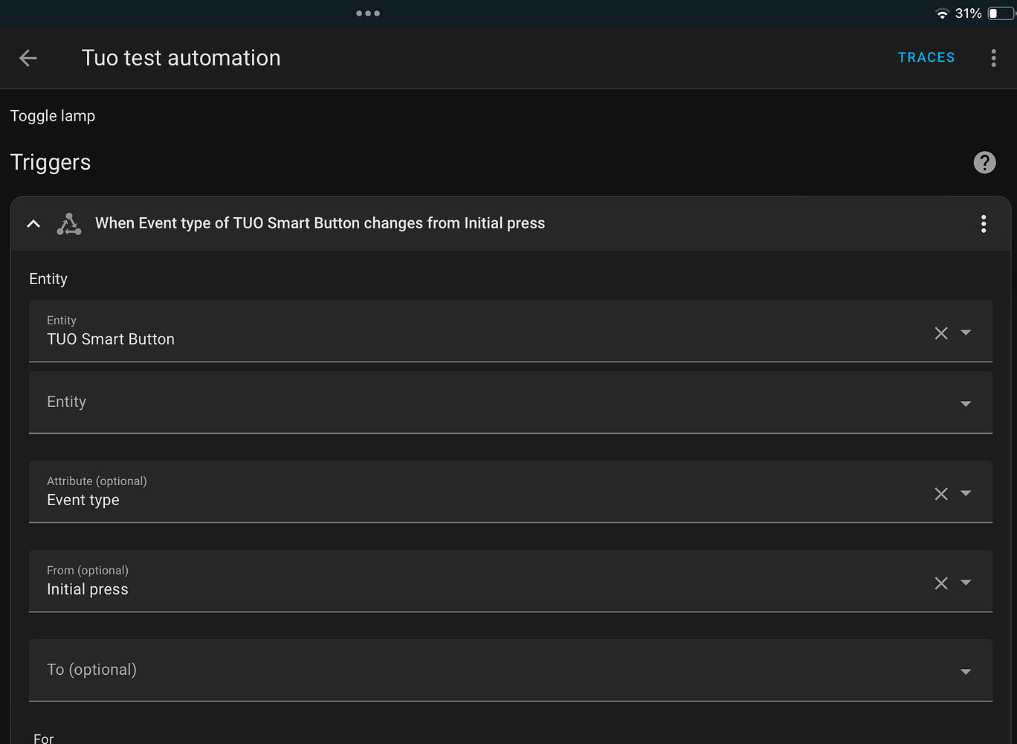Click the Toggle lamp description text

[x=52, y=115]
